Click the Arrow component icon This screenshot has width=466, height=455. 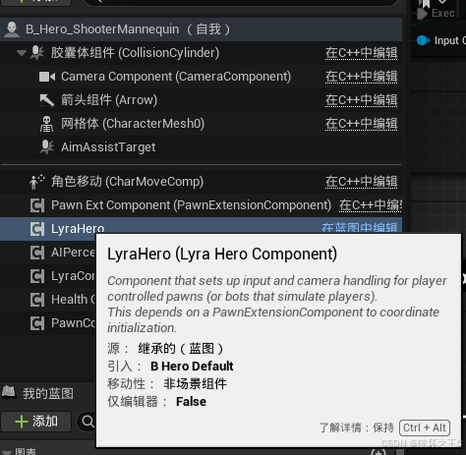tap(47, 100)
